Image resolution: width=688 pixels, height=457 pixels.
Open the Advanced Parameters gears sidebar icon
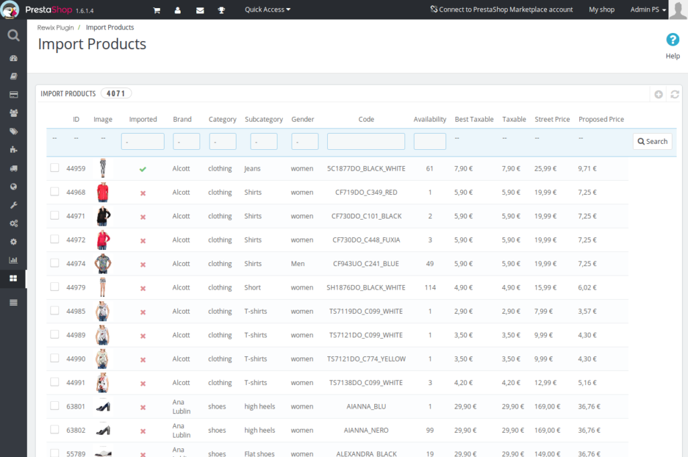coord(13,223)
